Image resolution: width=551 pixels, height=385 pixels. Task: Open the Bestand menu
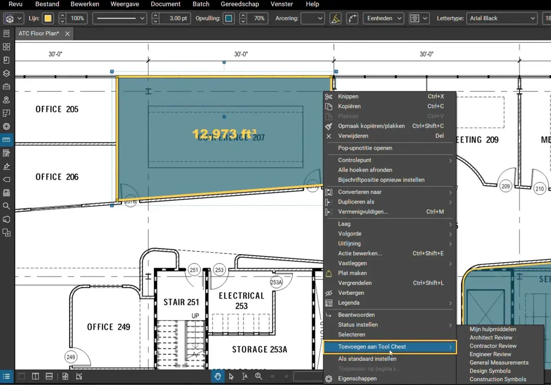[47, 4]
